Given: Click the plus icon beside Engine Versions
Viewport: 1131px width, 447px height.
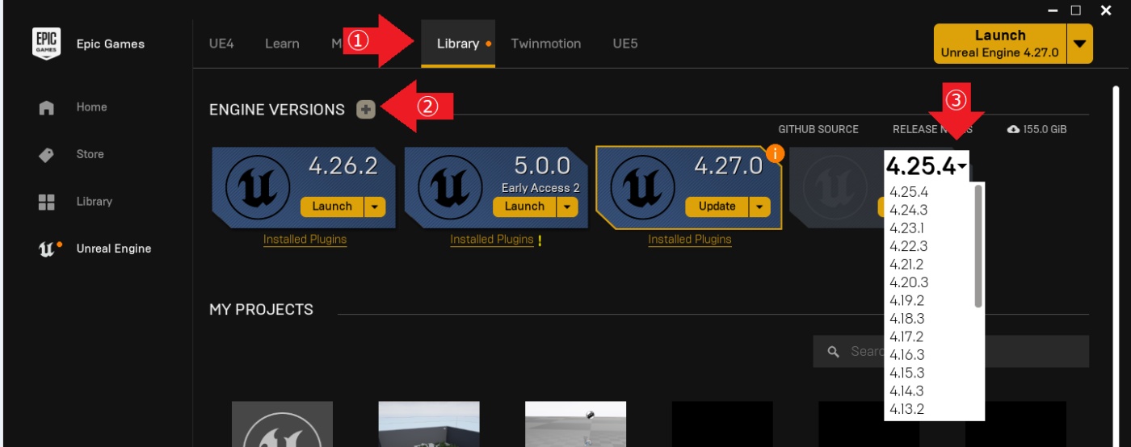Looking at the screenshot, I should 366,110.
